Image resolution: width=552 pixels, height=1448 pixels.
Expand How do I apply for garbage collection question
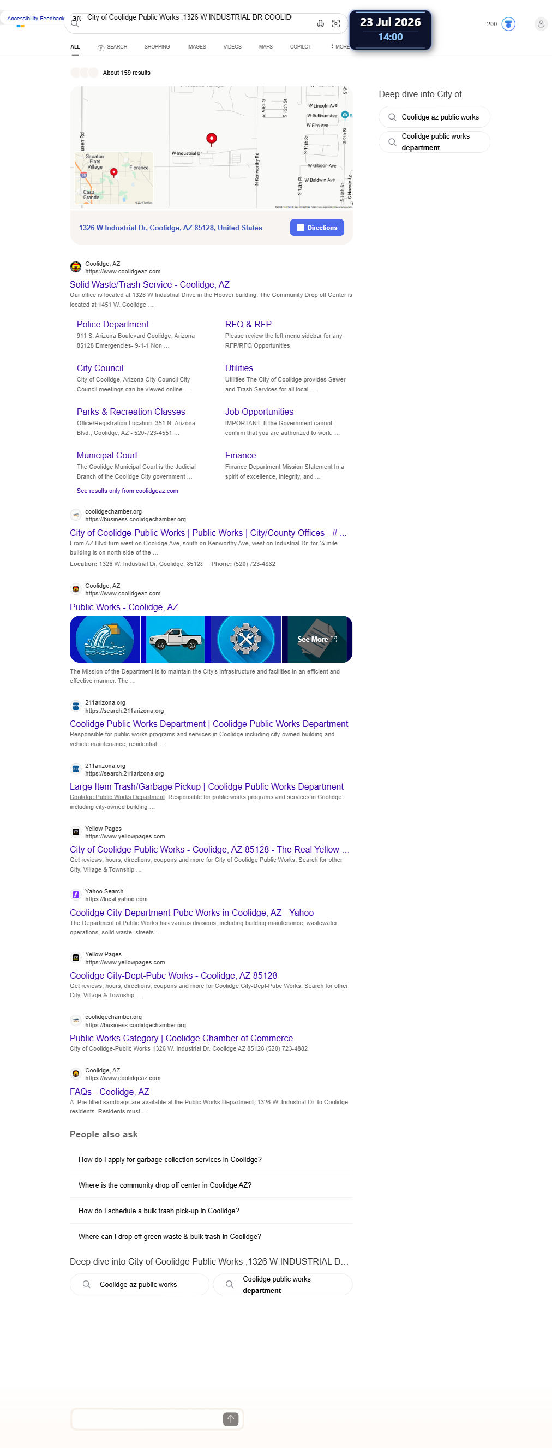coord(211,1160)
